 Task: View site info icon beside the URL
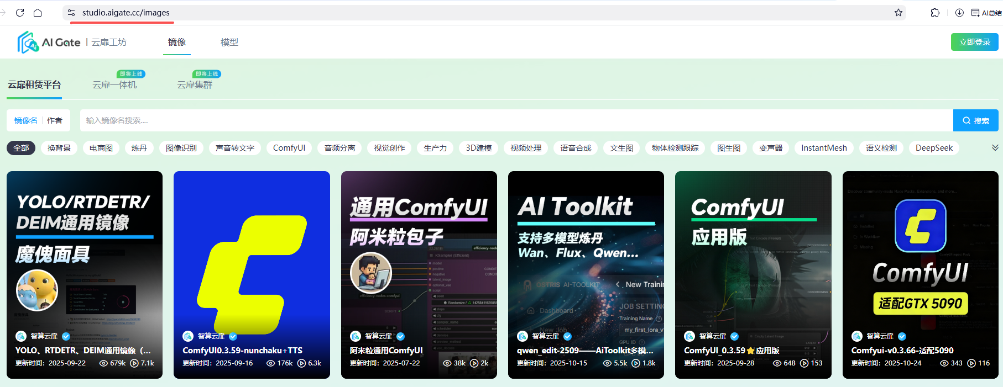[x=71, y=13]
